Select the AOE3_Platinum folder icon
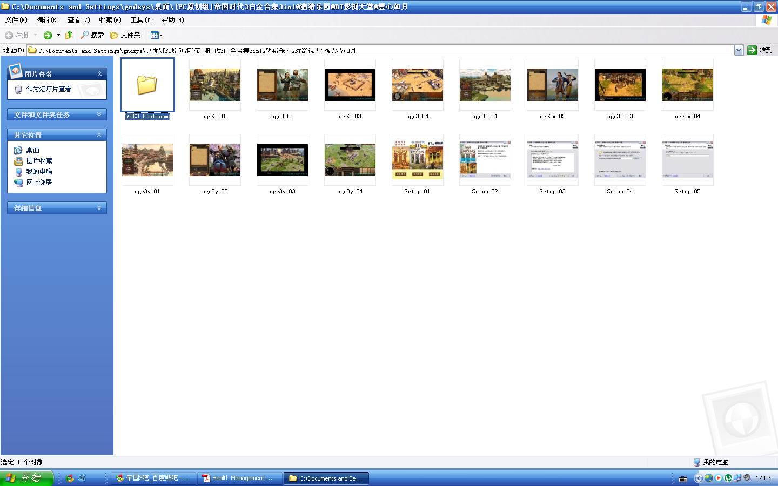Viewport: 778px width, 486px height. (147, 85)
